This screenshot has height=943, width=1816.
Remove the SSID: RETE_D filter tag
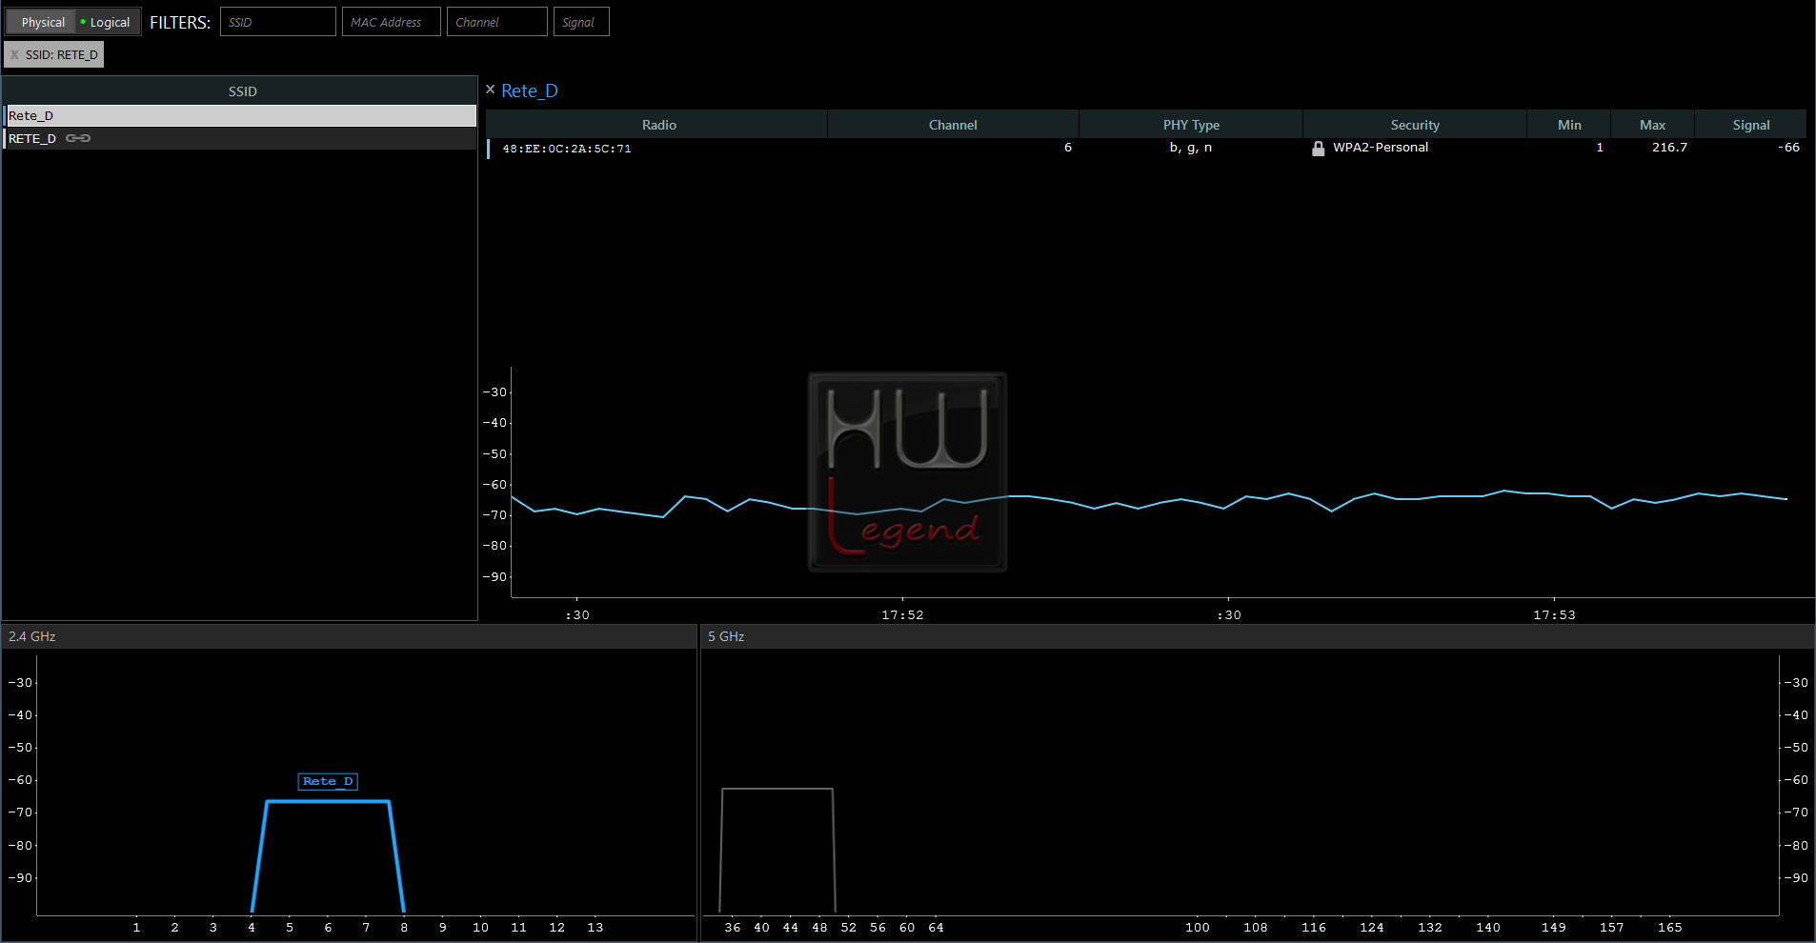click(x=14, y=55)
